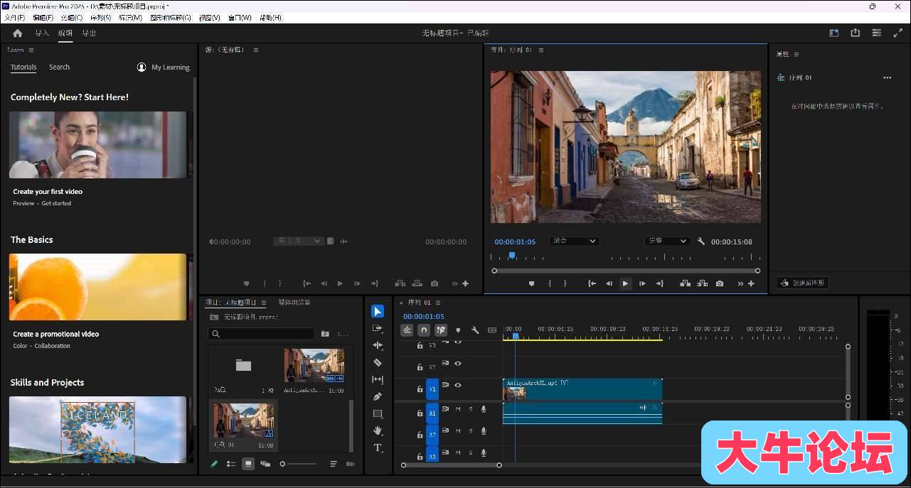Add marker in the Program monitor
The width and height of the screenshot is (911, 488).
[531, 283]
